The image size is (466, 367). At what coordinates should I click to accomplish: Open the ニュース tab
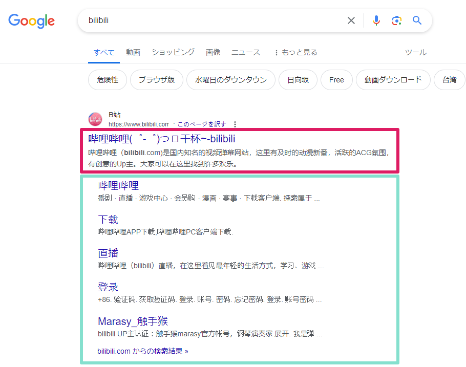coord(246,52)
